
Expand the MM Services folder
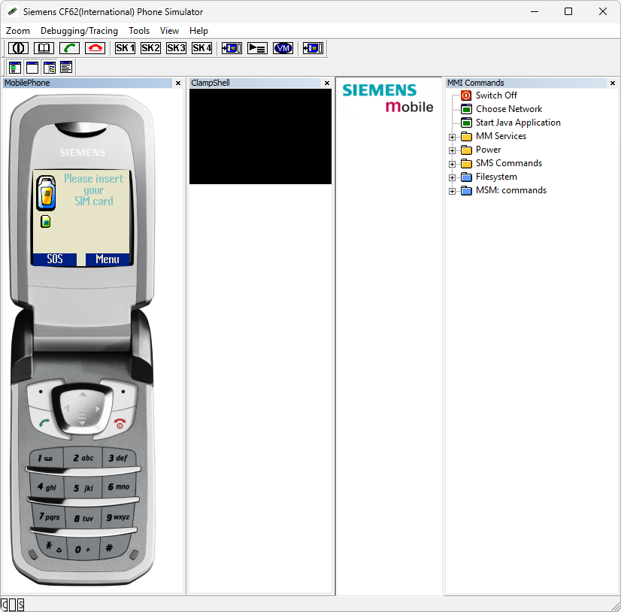tap(452, 137)
